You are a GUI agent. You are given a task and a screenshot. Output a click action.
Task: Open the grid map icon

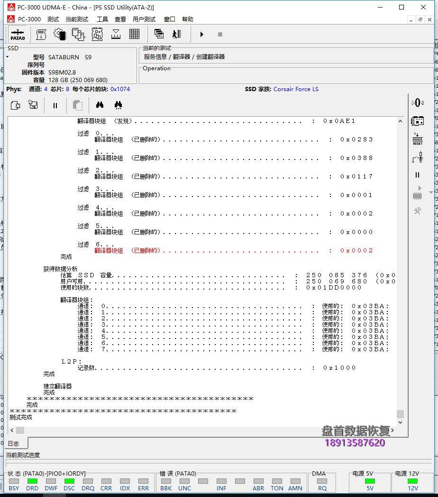134,34
